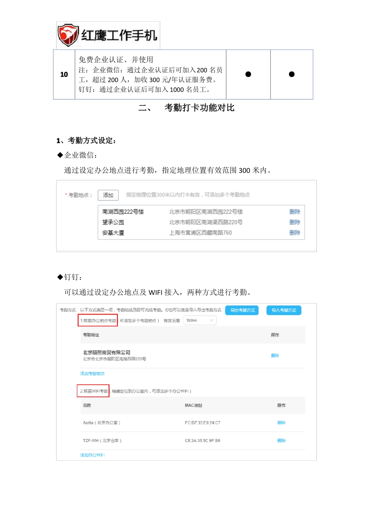
Task: Click address 北京市朝阳区南湖渠西路220号
Action: pos(206,222)
